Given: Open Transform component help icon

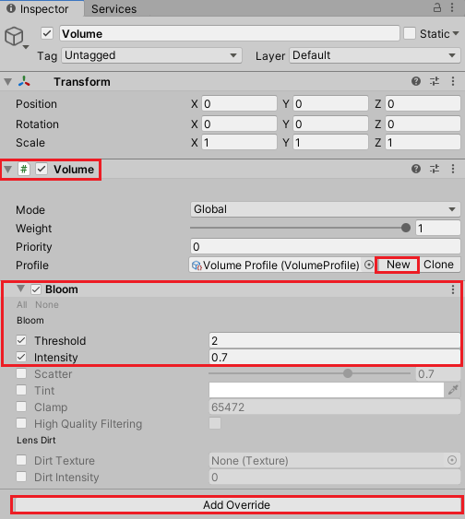Looking at the screenshot, I should pyautogui.click(x=416, y=81).
